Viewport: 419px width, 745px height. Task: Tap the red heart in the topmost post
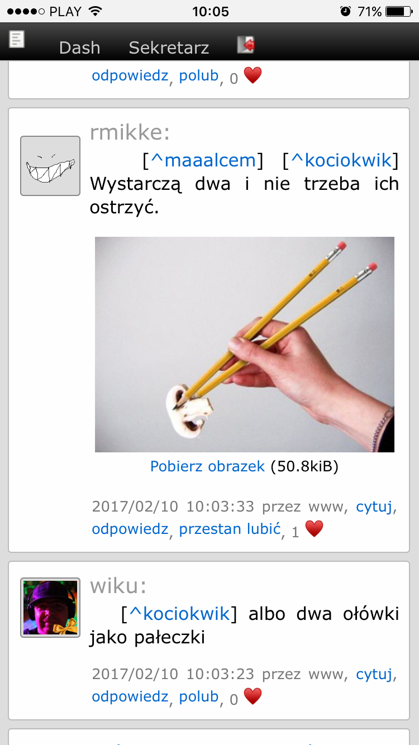[253, 75]
